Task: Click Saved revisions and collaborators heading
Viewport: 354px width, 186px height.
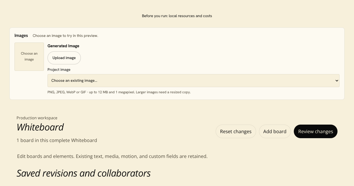Action: 83,173
